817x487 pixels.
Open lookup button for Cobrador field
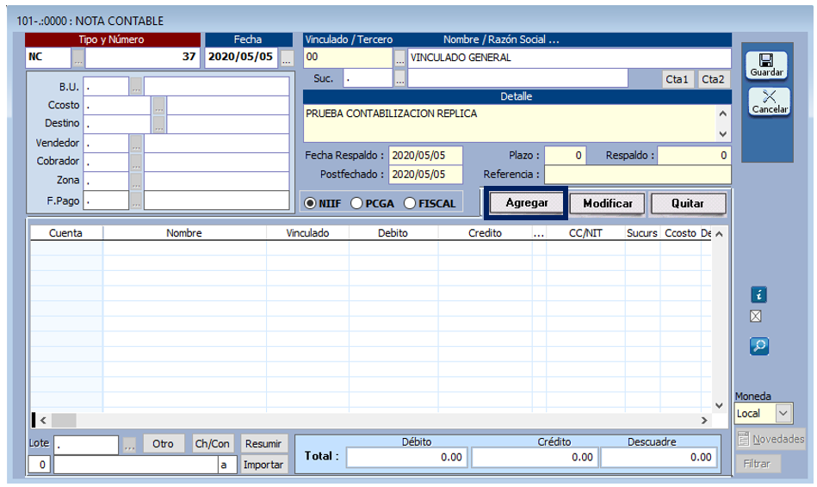click(x=135, y=162)
